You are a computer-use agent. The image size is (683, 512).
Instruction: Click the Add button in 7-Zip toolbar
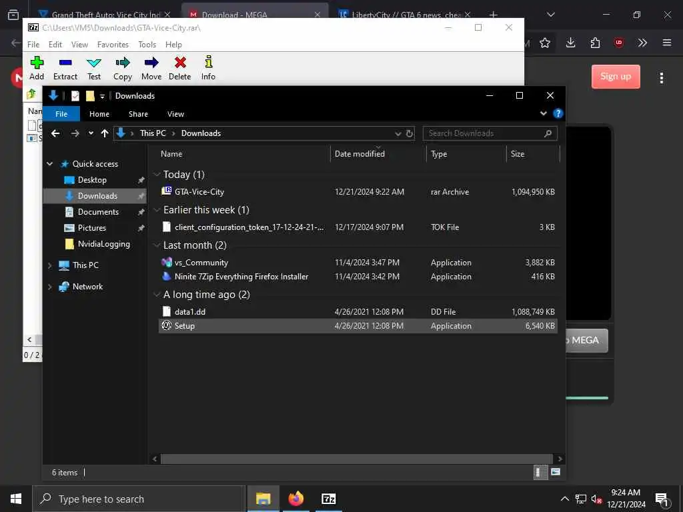[x=37, y=69]
